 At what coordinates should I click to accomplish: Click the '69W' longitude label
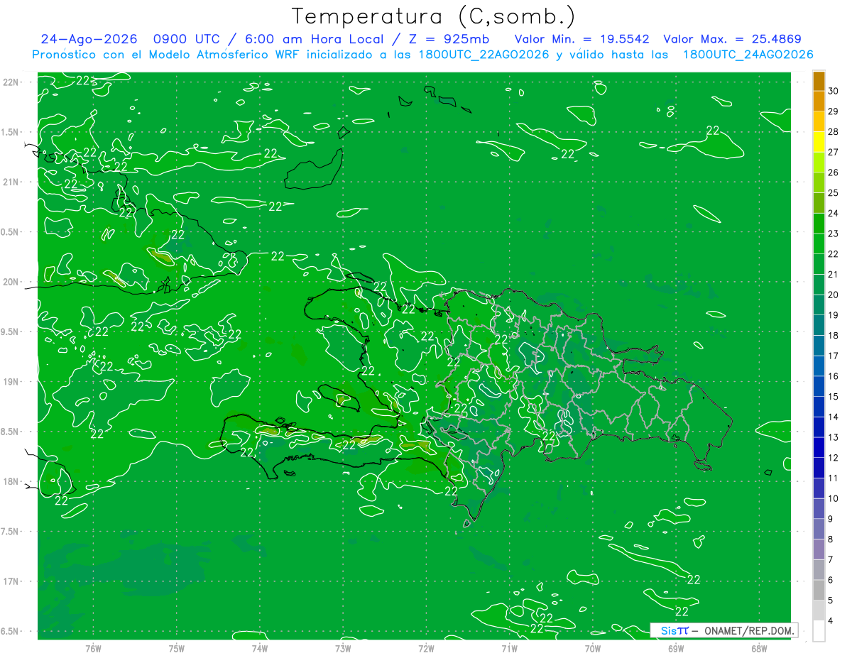[x=676, y=649]
